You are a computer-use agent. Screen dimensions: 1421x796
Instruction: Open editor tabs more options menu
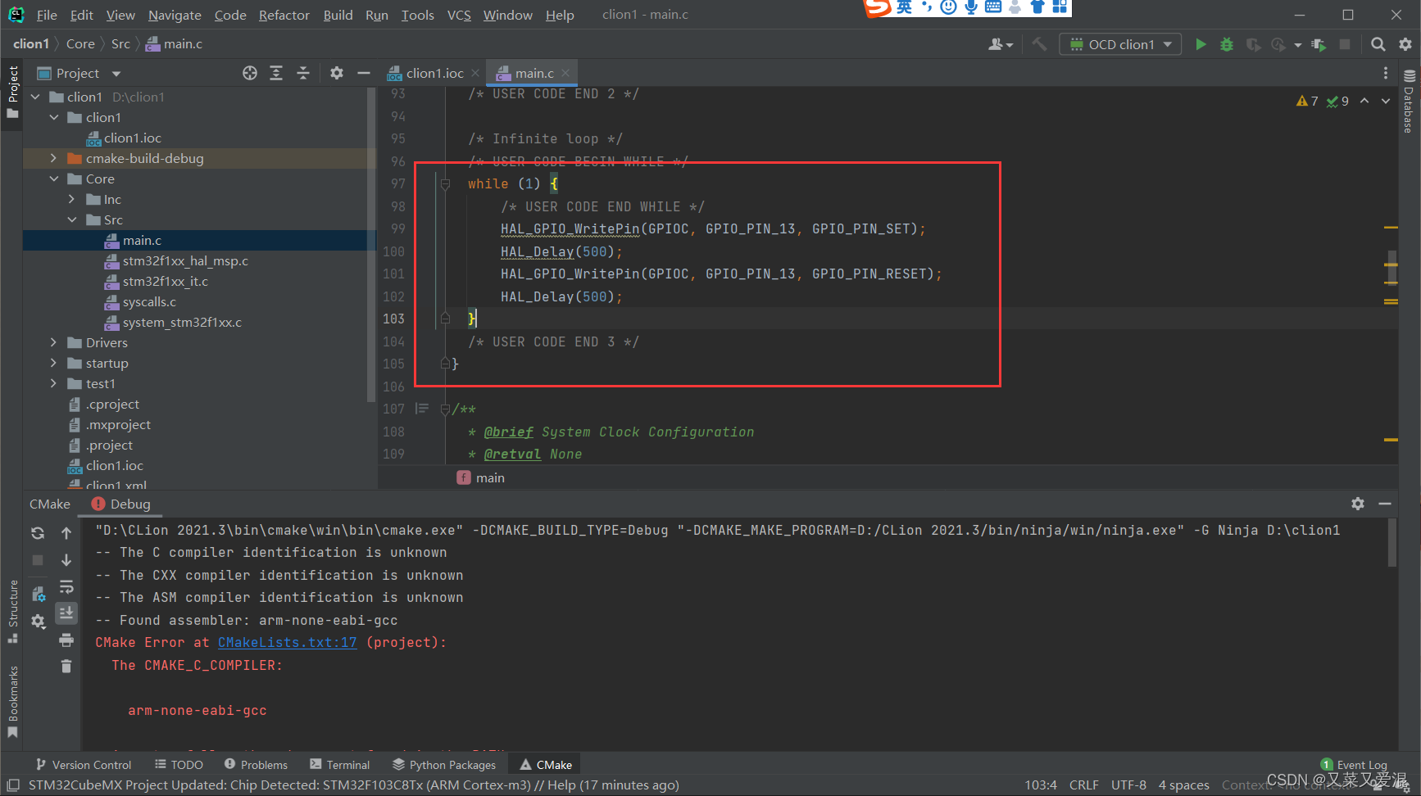[x=1386, y=73]
